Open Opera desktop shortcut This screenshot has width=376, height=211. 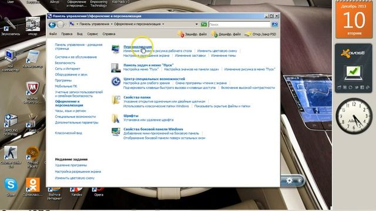pos(99,192)
